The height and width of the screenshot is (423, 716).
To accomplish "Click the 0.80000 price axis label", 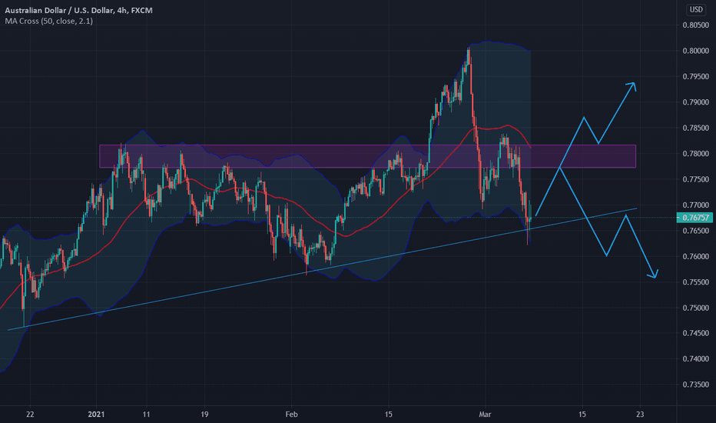I will [x=696, y=51].
